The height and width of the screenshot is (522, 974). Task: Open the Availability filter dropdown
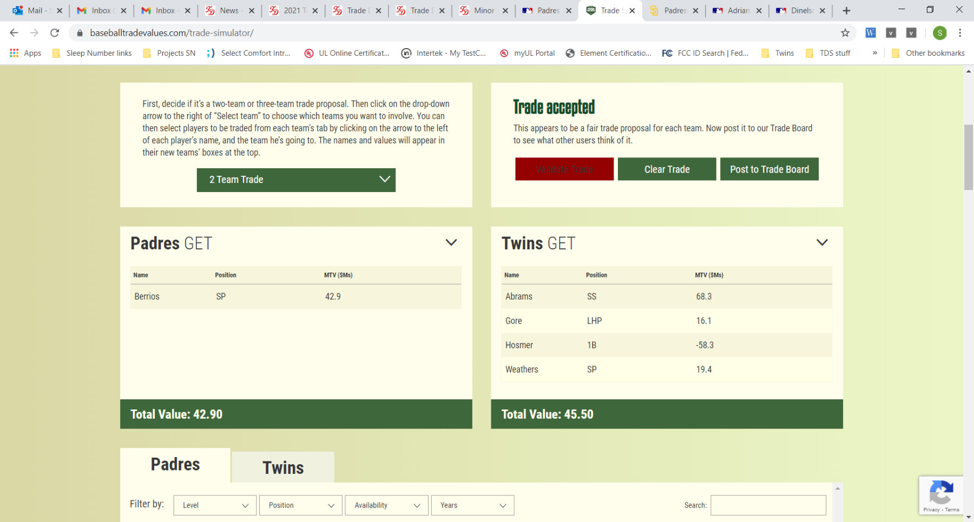pyautogui.click(x=386, y=505)
